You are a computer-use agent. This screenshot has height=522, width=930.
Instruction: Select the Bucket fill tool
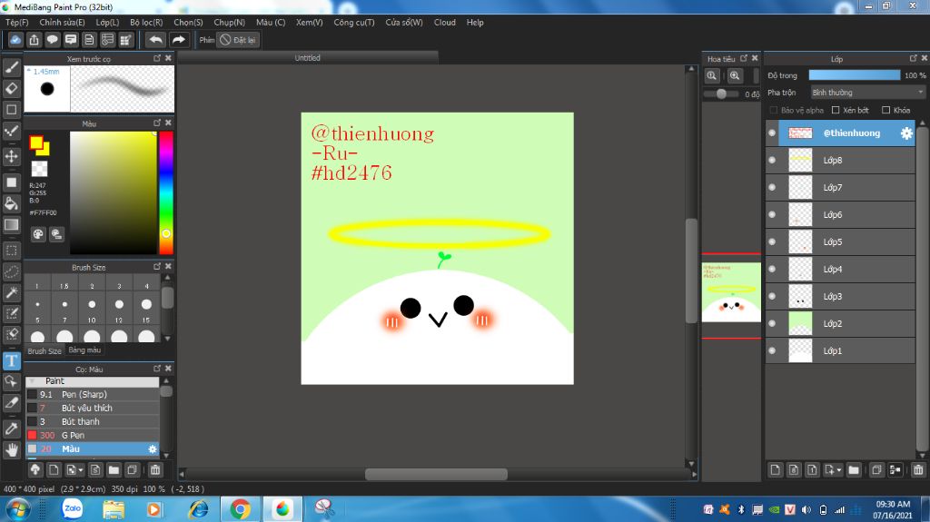(11, 203)
